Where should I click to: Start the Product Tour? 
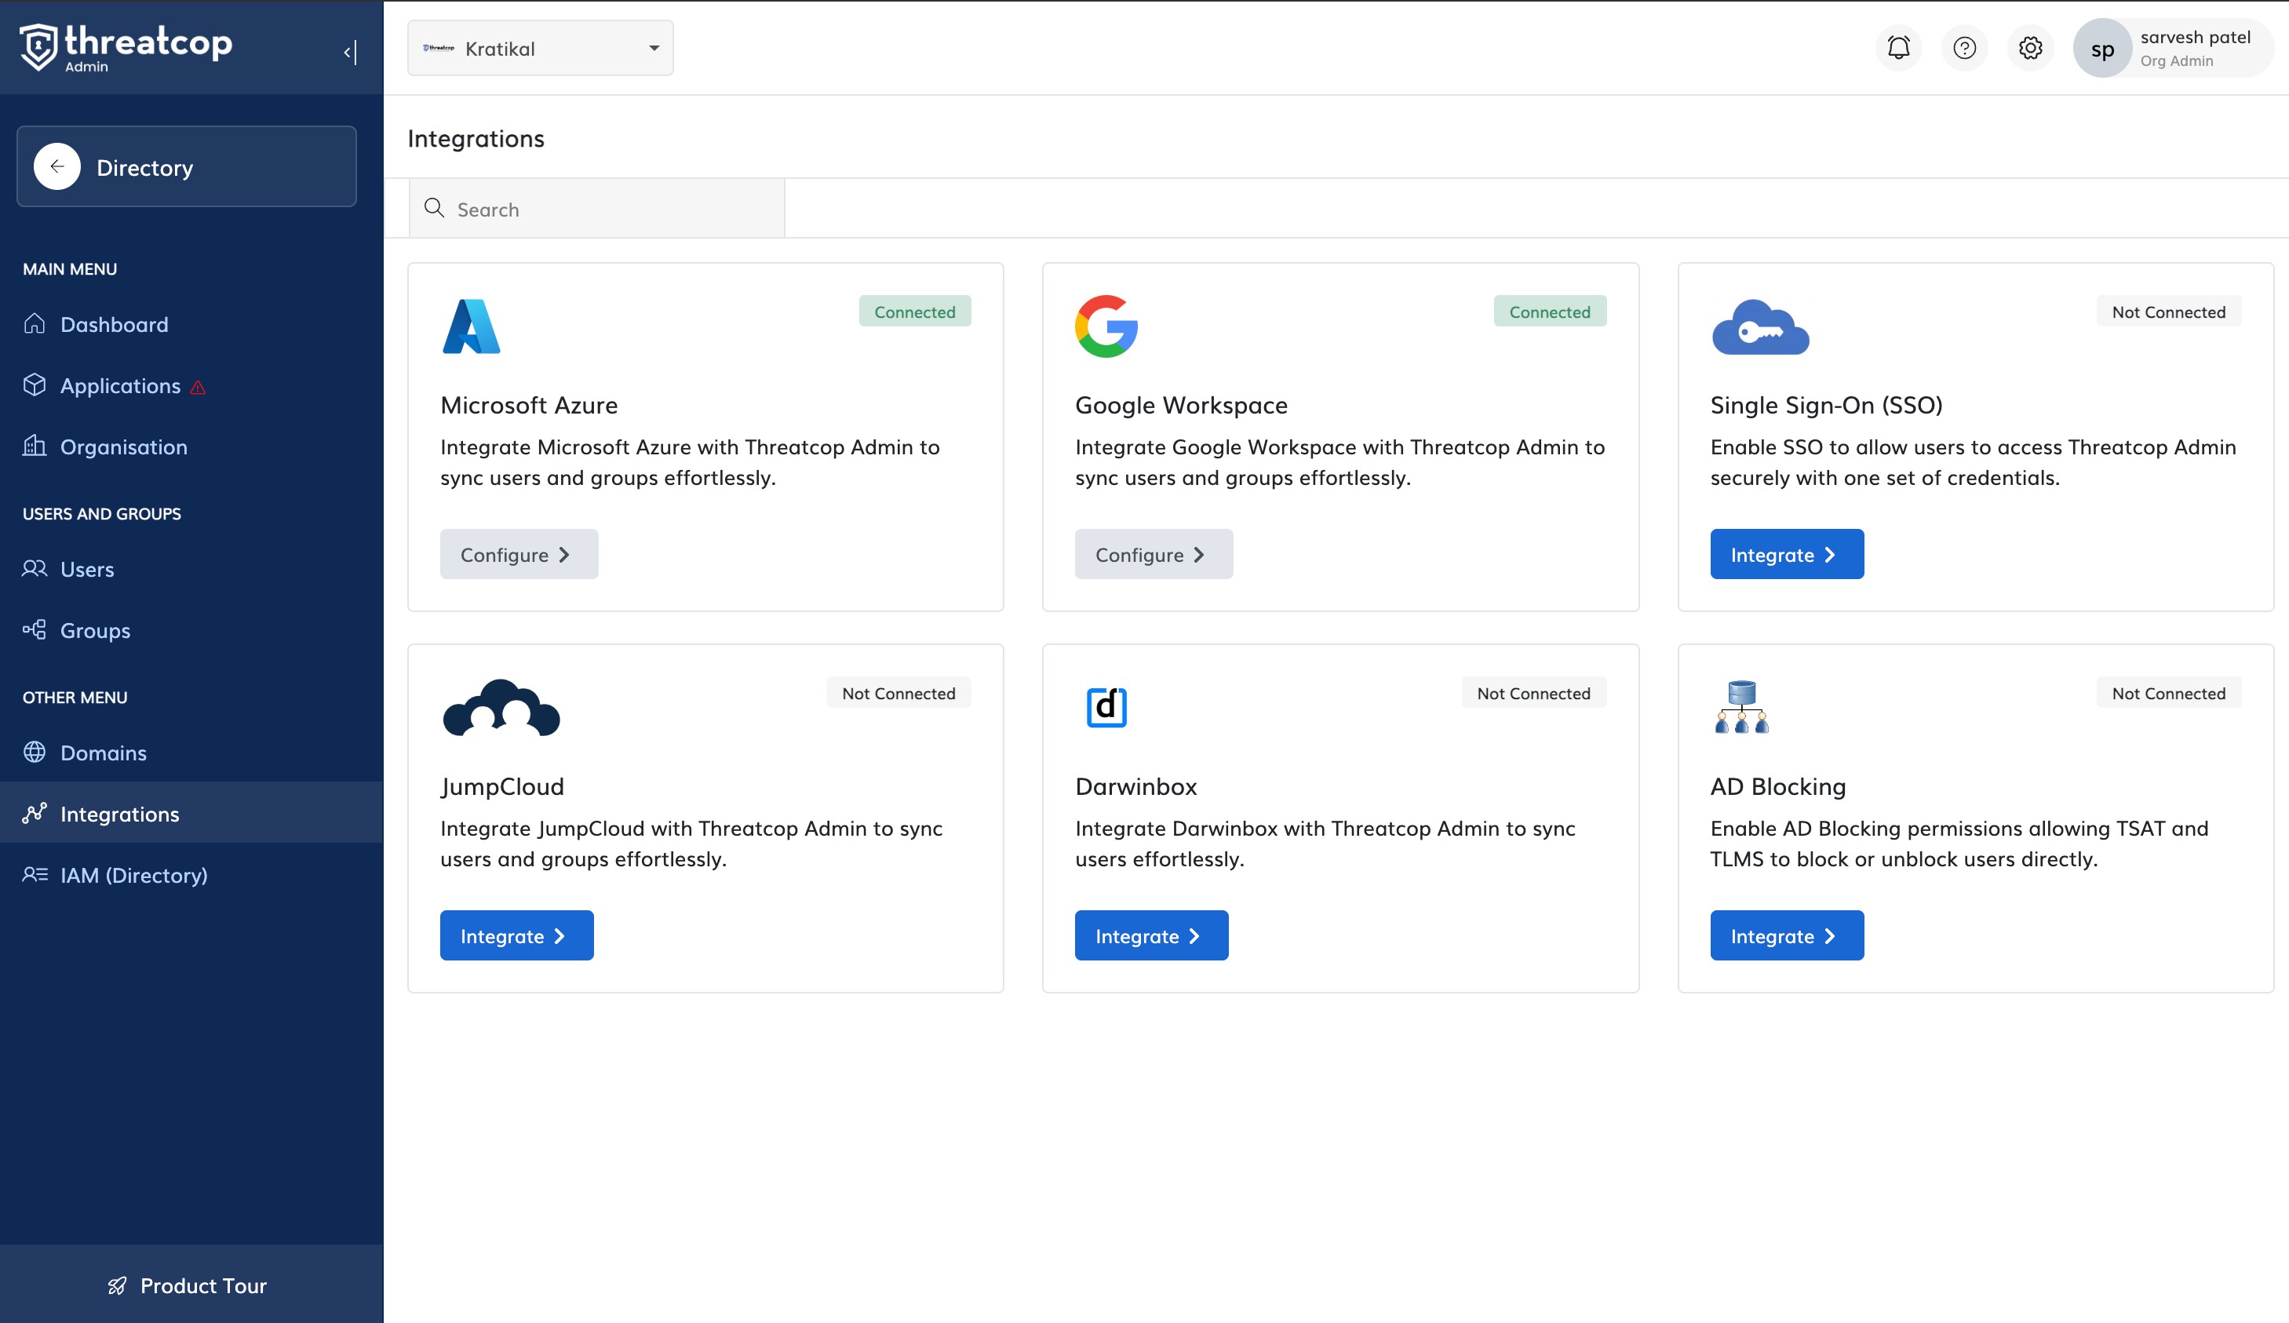coord(191,1285)
